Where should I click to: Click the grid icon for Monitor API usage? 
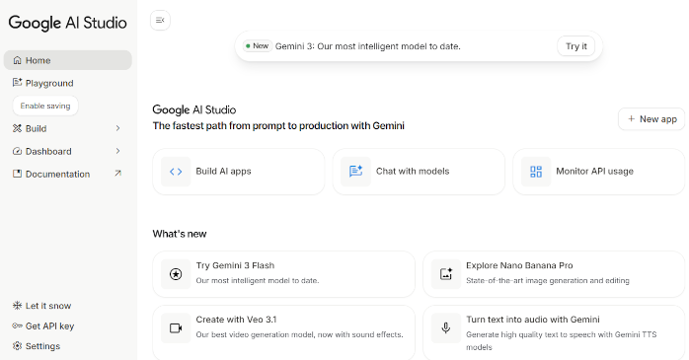pos(536,172)
